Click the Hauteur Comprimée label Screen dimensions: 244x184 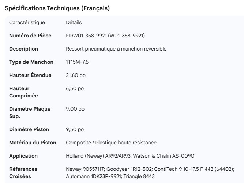[x=23, y=92]
